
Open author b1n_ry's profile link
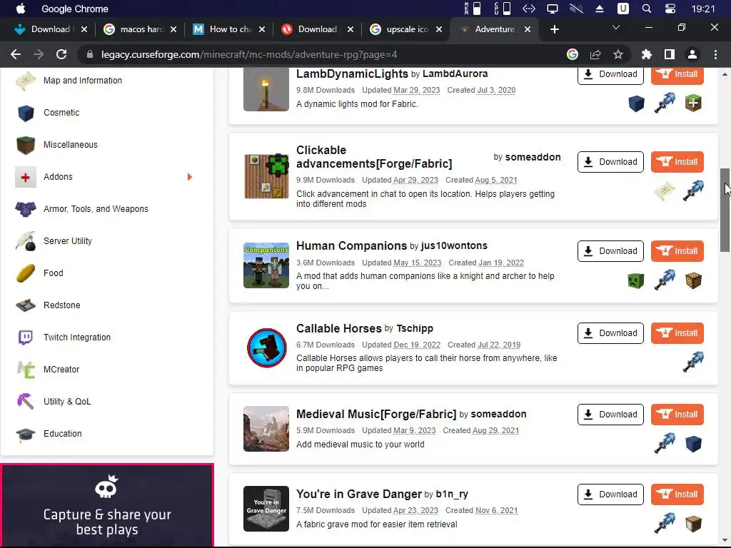[452, 494]
